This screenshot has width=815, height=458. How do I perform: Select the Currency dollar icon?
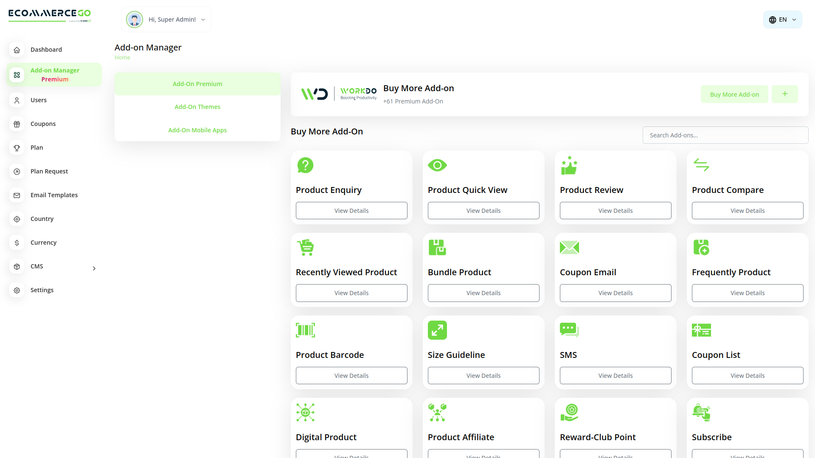[x=17, y=243]
